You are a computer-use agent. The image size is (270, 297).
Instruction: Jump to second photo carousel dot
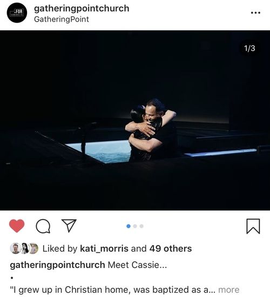tap(135, 226)
